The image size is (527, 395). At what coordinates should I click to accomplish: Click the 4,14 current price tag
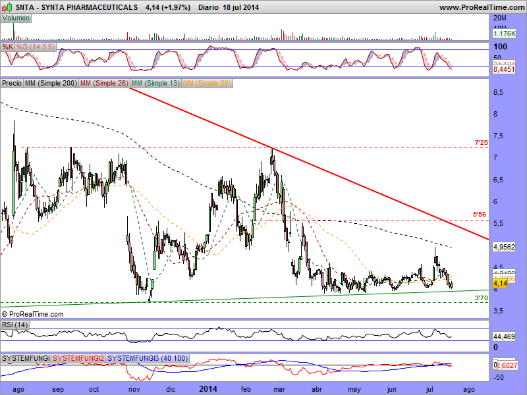pos(500,284)
